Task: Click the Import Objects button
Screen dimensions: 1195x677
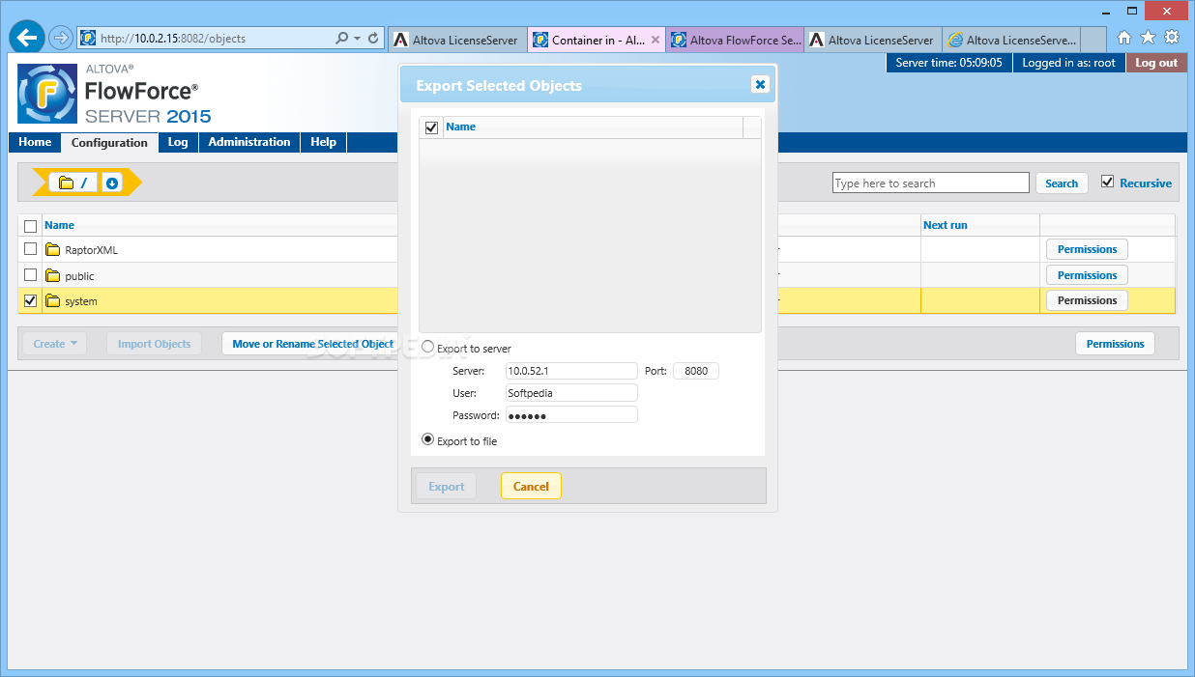Action: tap(155, 344)
